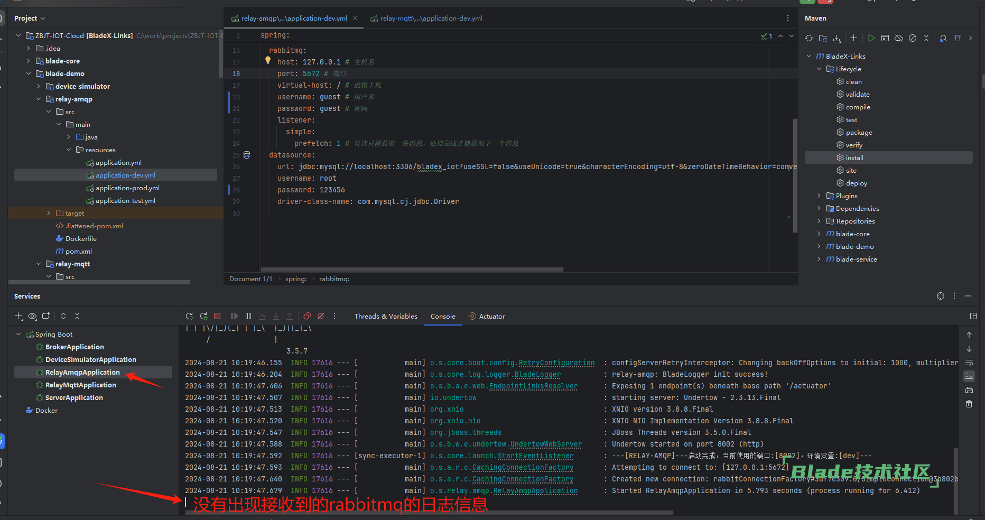The image size is (985, 520).
Task: Collapse Lifecycle node in Maven
Action: coord(819,69)
